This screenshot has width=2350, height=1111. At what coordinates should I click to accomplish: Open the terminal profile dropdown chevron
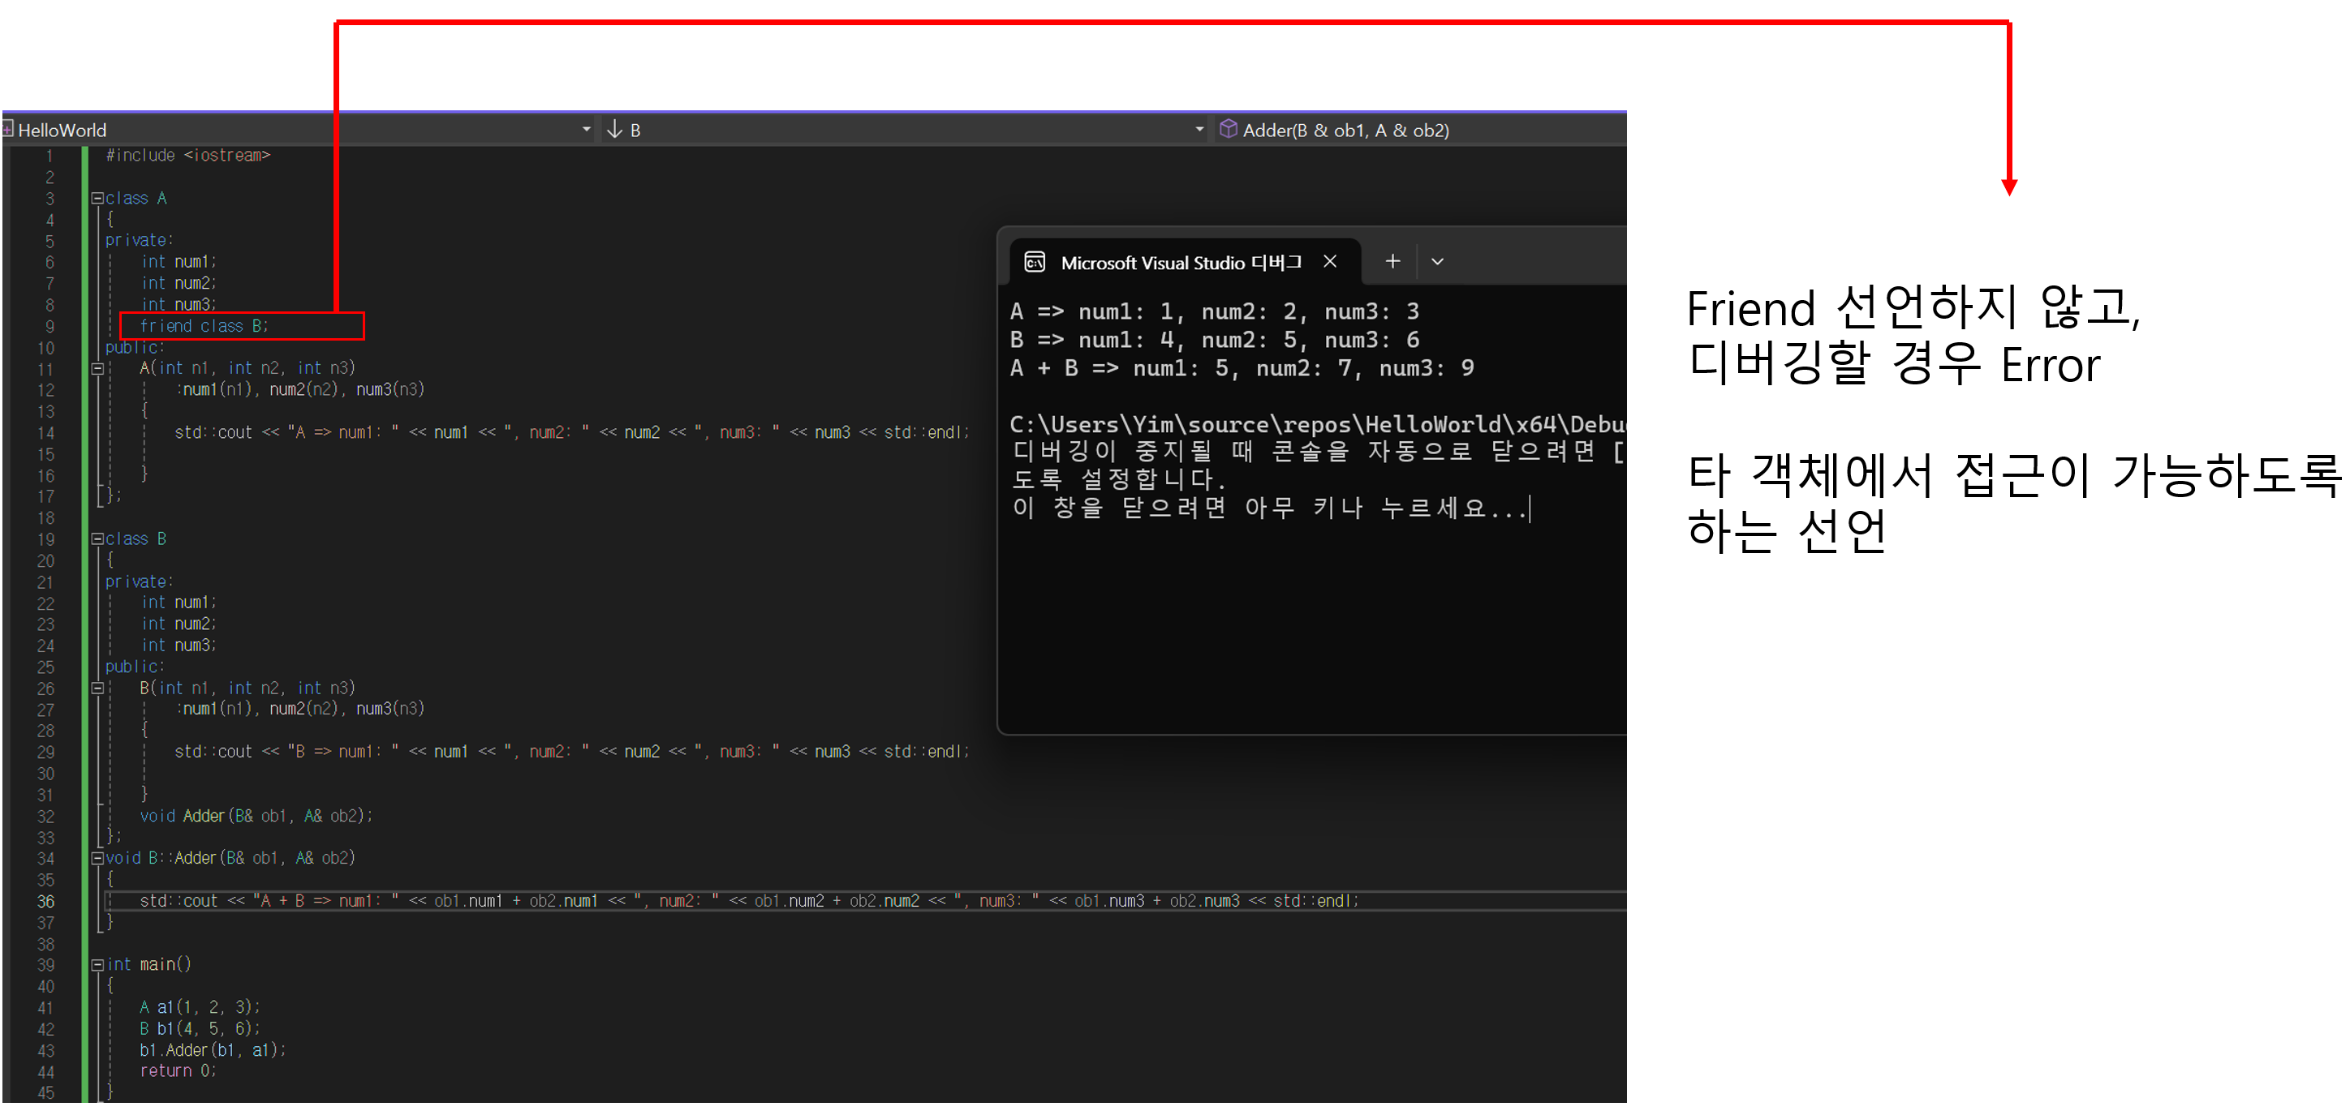(x=1437, y=262)
